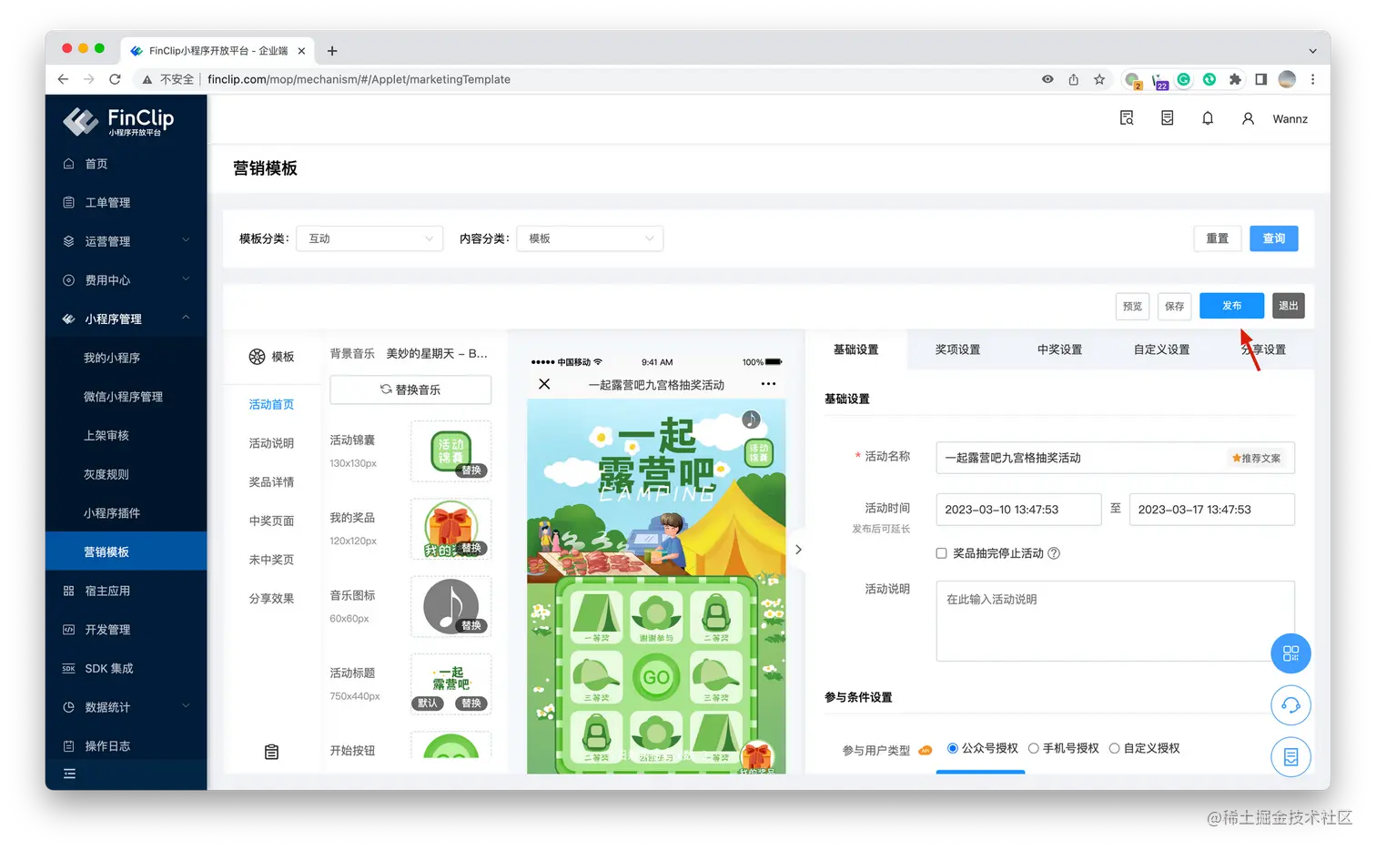Click the help icon beside 奖品抽完停止活动
This screenshot has width=1376, height=850.
pyautogui.click(x=1054, y=553)
